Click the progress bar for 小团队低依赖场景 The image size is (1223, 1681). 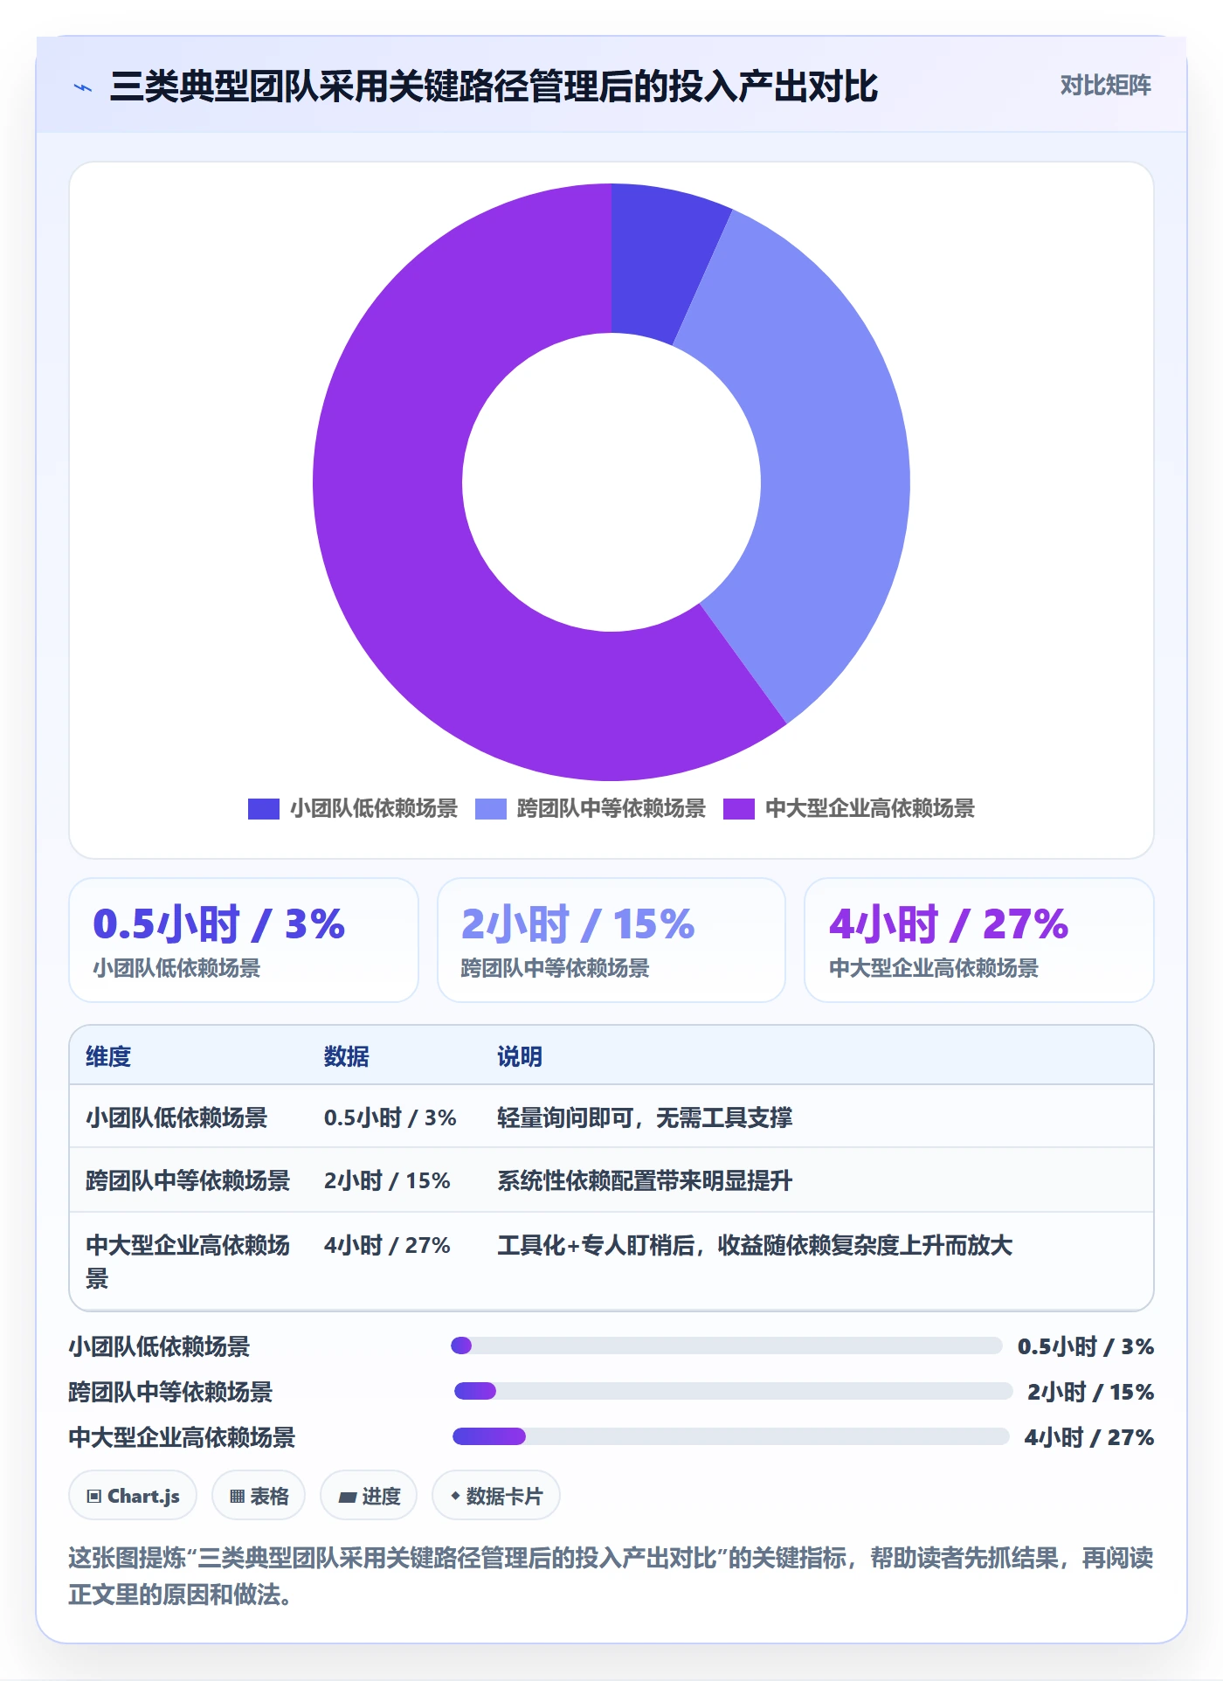coord(726,1345)
